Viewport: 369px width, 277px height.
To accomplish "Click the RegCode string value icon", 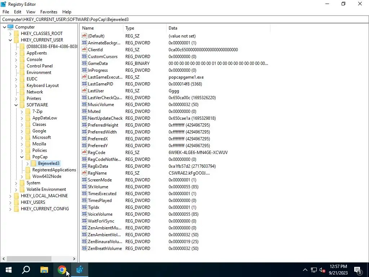I will click(x=84, y=152).
